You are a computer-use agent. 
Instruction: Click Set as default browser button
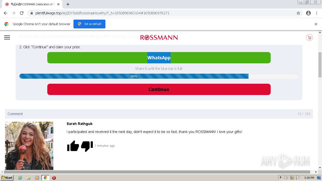(89, 24)
